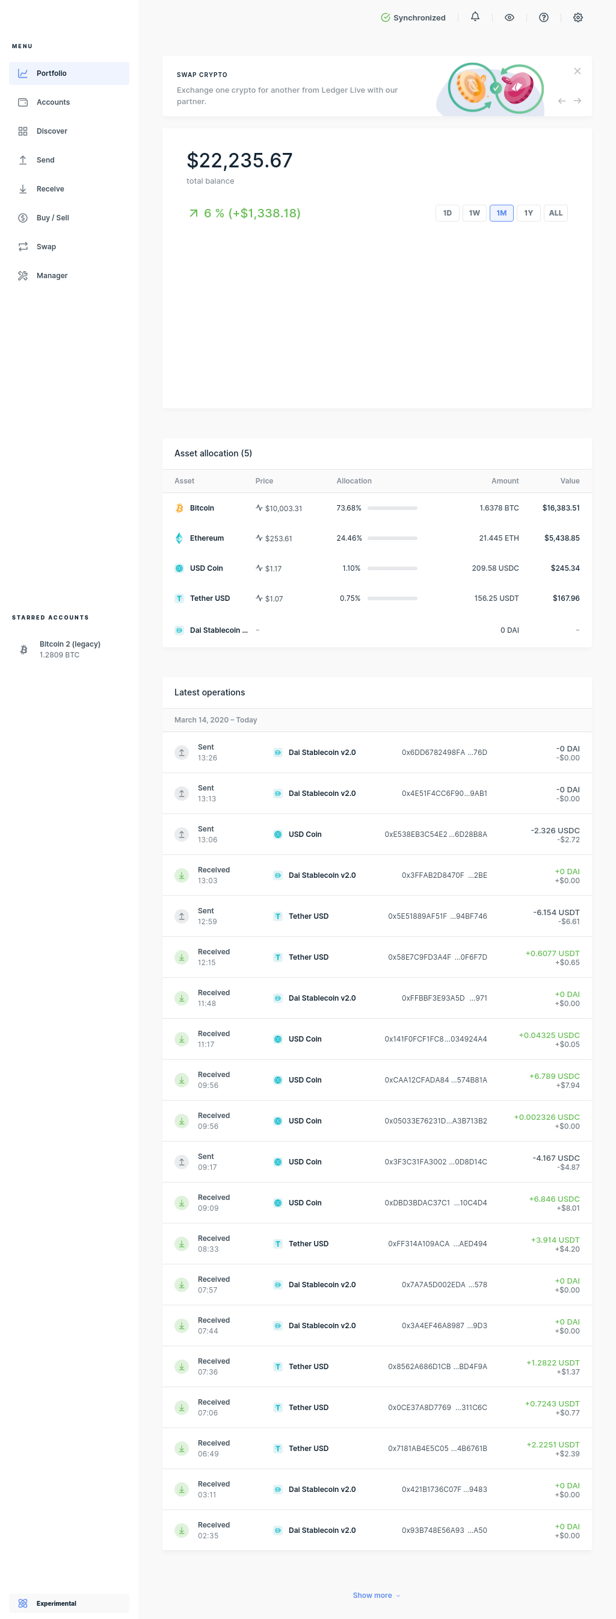This screenshot has height=1619, width=616.
Task: Open the +6.789 USDC received operation
Action: [x=377, y=1080]
